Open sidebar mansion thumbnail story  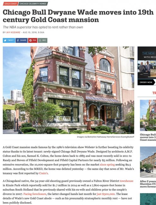pos(148,115)
